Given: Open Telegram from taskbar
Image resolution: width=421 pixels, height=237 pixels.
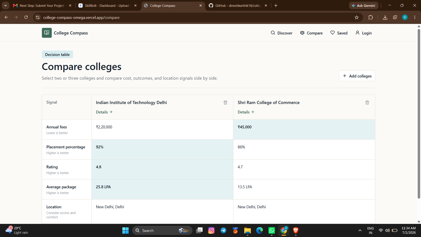Looking at the screenshot, I should (223, 230).
